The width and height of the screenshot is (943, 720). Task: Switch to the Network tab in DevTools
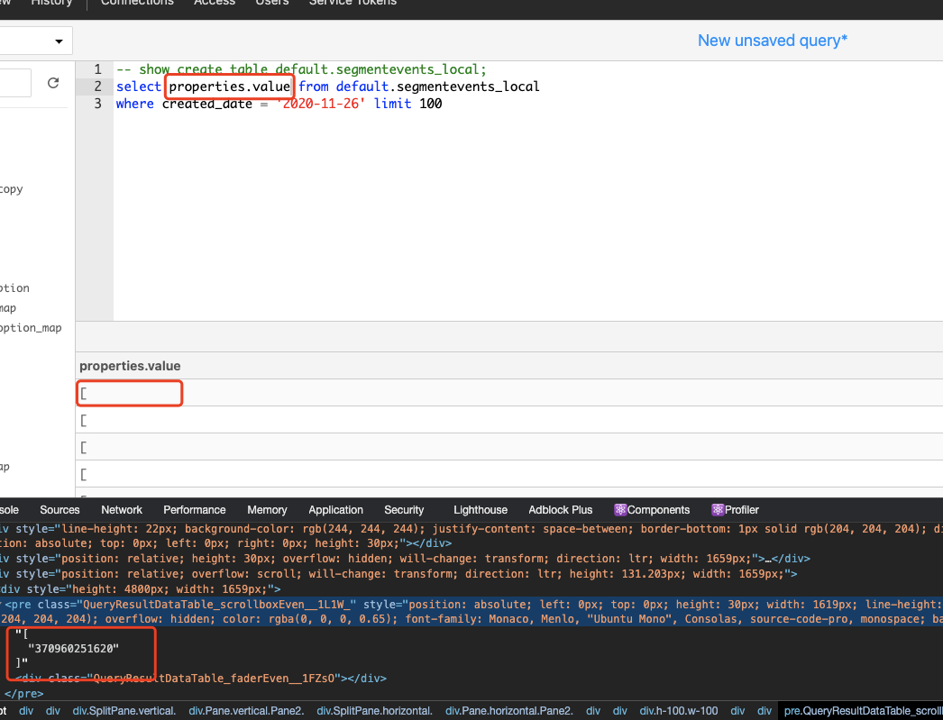(x=121, y=509)
